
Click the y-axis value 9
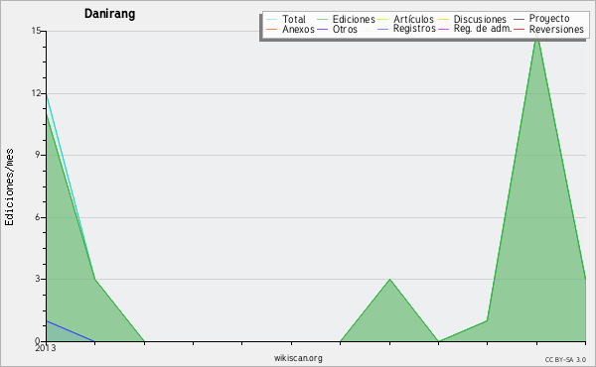[x=38, y=155]
